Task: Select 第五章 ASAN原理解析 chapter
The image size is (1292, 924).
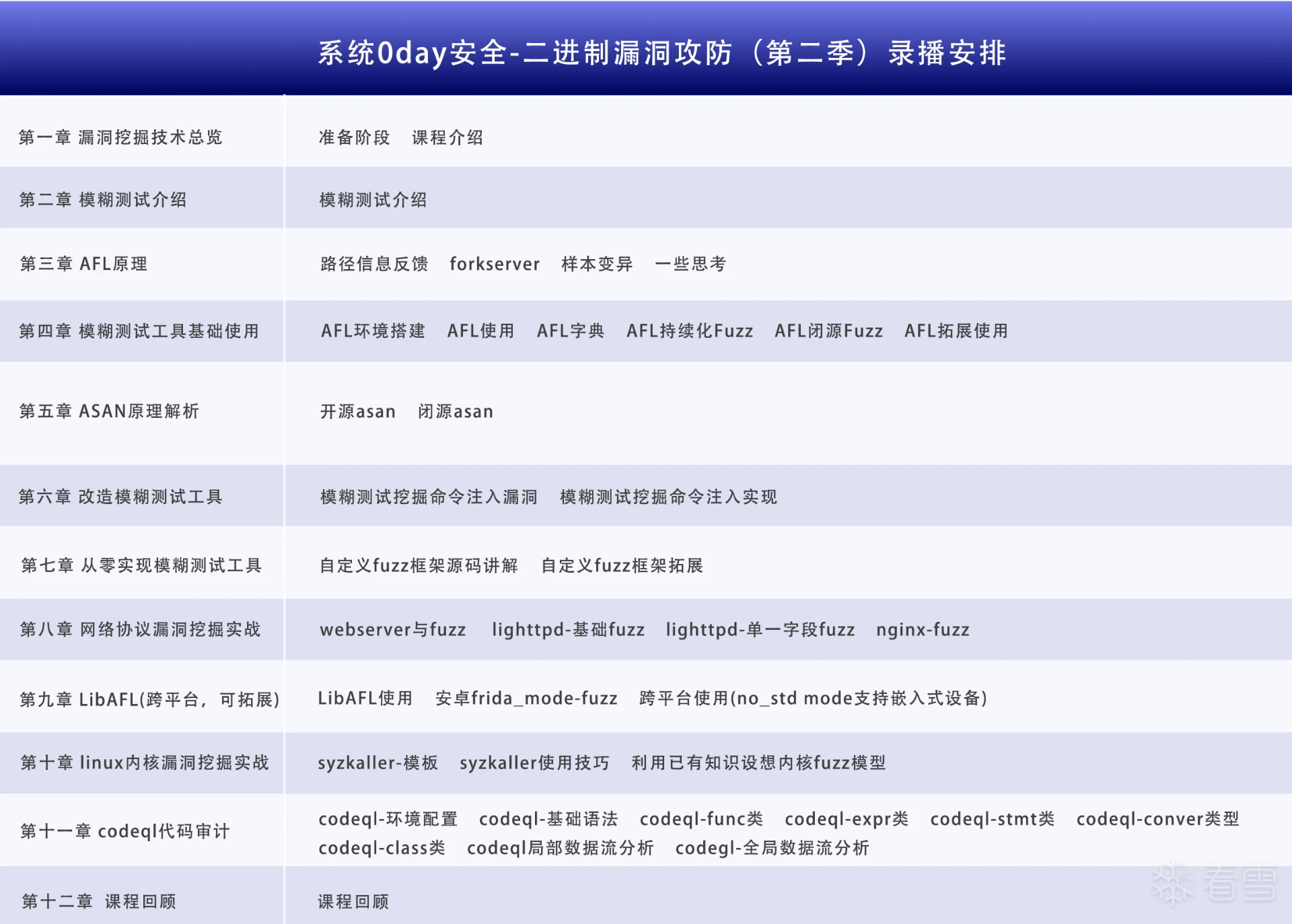Action: tap(109, 411)
